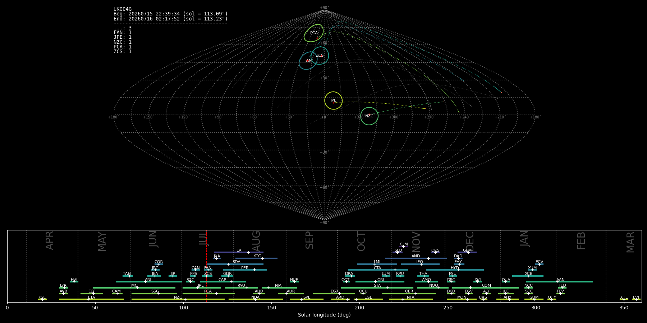Image resolution: width=647 pixels, height=323 pixels.
Task: Click the +270 longitude label on sky map
Action: pyautogui.click(x=429, y=117)
